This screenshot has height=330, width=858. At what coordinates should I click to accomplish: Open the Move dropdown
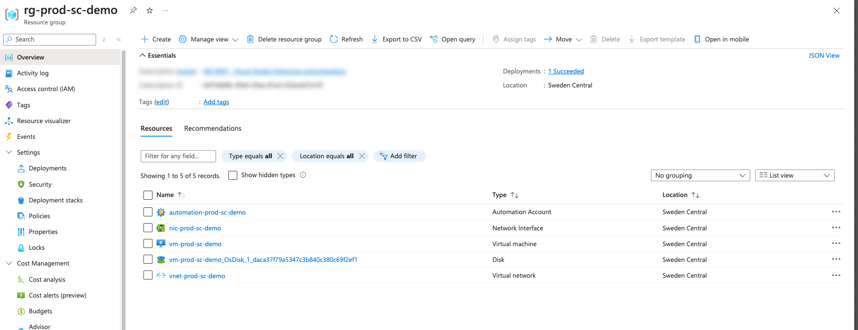pyautogui.click(x=563, y=39)
